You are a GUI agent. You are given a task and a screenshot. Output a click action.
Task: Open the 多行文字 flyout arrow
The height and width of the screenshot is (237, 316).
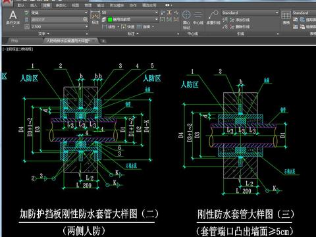point(13,26)
